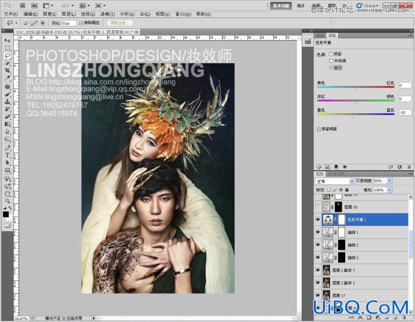Select the 中间调 (Midtones) tone radio
415x322 pixels.
331,61
